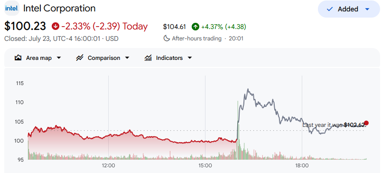Image resolution: width=381 pixels, height=173 pixels.
Task: Open the Indicators dropdown menu
Action: [x=168, y=58]
